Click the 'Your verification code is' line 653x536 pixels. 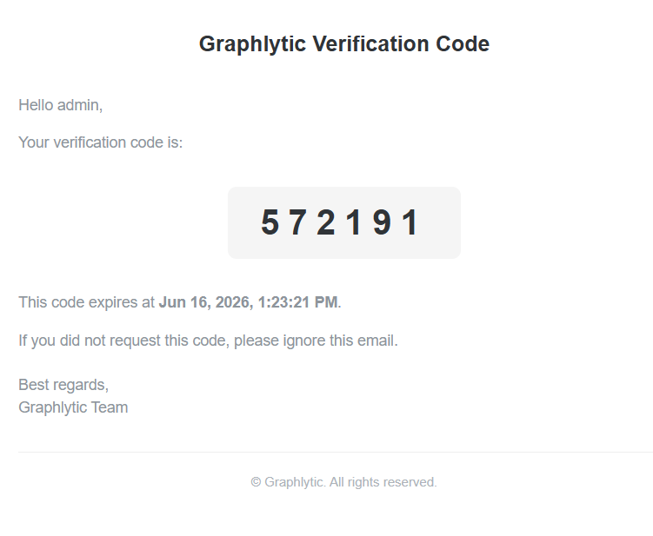pos(101,142)
